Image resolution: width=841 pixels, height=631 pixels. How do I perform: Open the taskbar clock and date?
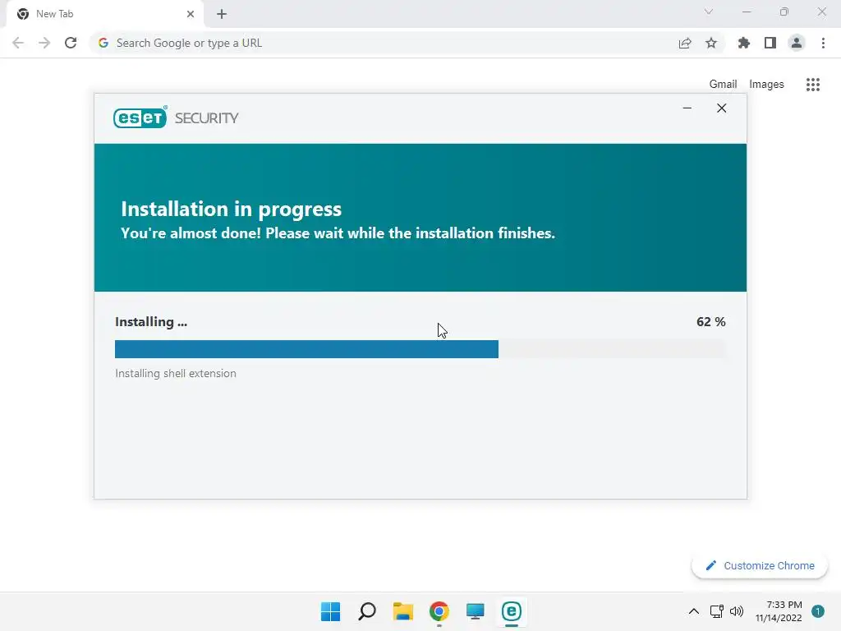(779, 611)
